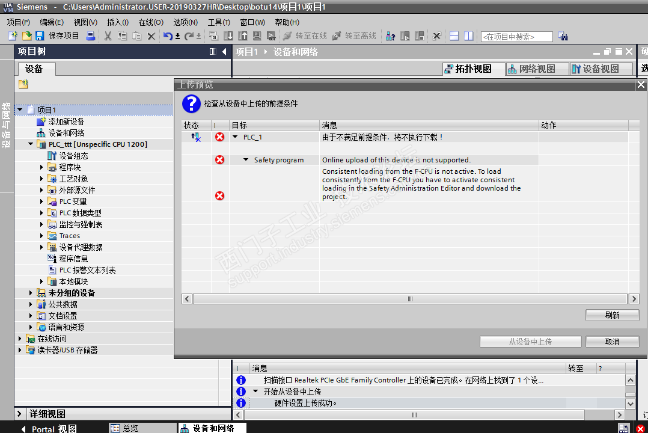The image size is (648, 433).
Task: Split editor space vertically icon
Action: coord(469,36)
